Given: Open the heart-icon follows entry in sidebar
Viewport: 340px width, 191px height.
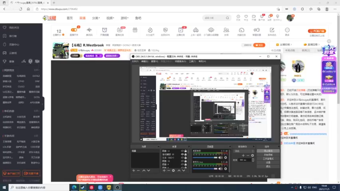Looking at the screenshot, I should click(x=11, y=28).
